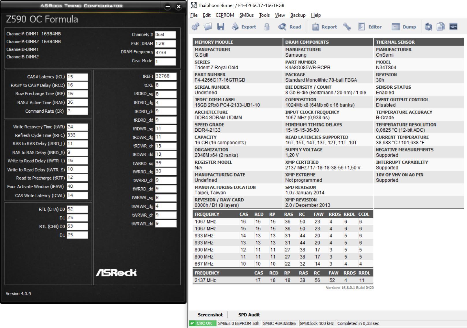
Task: Click the tWRRD_sg value field
Action: (x=166, y=163)
